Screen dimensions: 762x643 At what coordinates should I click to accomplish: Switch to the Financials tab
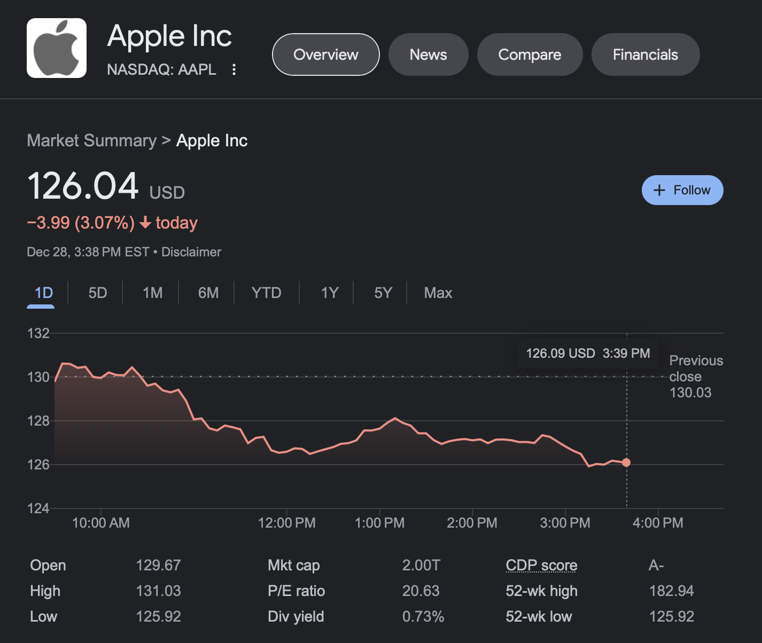coord(645,54)
